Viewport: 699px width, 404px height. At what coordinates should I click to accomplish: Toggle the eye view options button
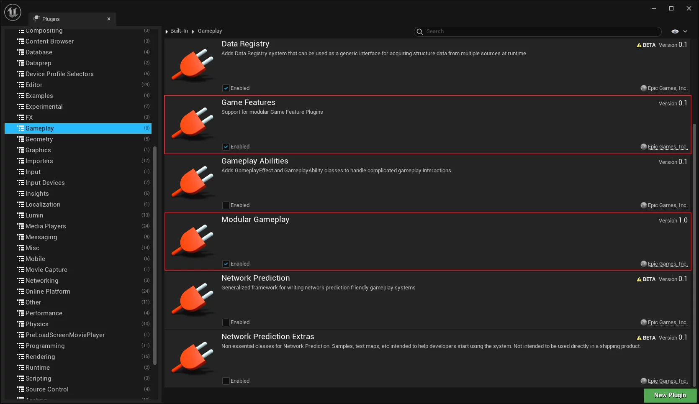click(x=675, y=31)
